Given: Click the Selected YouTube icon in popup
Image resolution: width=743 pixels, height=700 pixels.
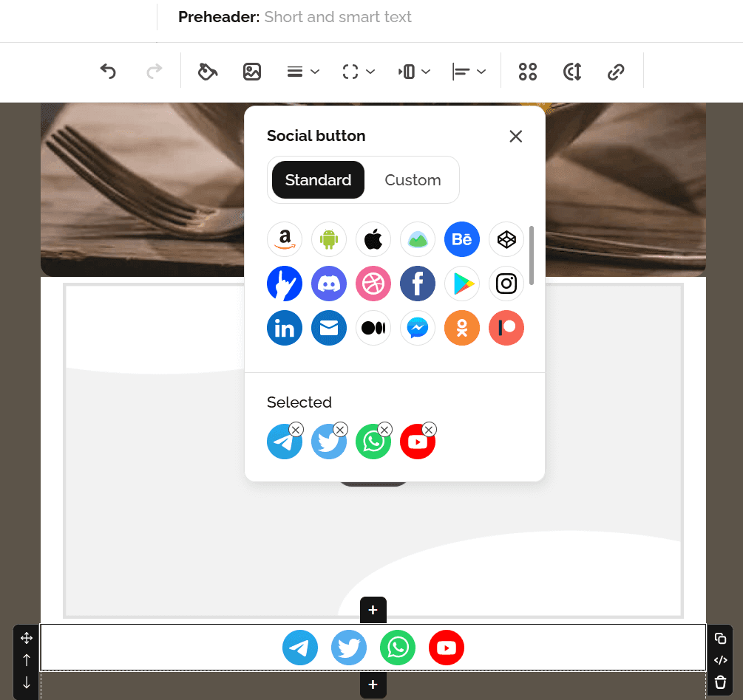Looking at the screenshot, I should [x=417, y=442].
